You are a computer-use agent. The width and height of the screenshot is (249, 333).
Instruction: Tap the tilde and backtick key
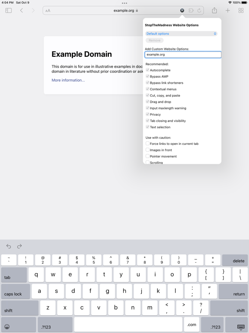tap(9, 260)
